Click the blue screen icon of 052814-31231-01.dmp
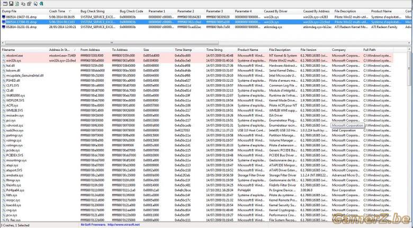 tap(4, 27)
